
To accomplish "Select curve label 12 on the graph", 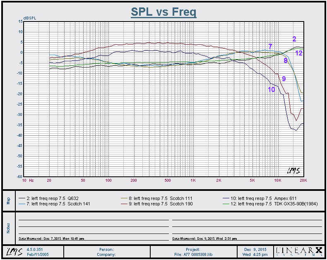I will [x=298, y=53].
